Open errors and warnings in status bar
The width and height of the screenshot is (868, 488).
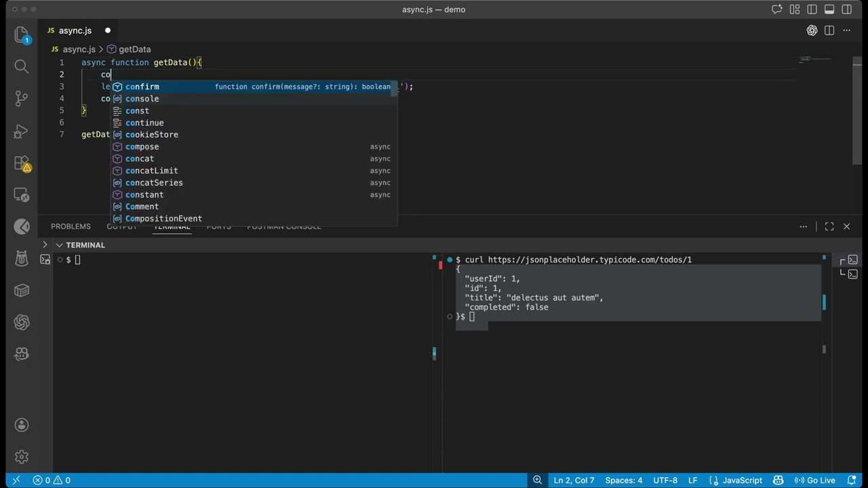coord(52,481)
